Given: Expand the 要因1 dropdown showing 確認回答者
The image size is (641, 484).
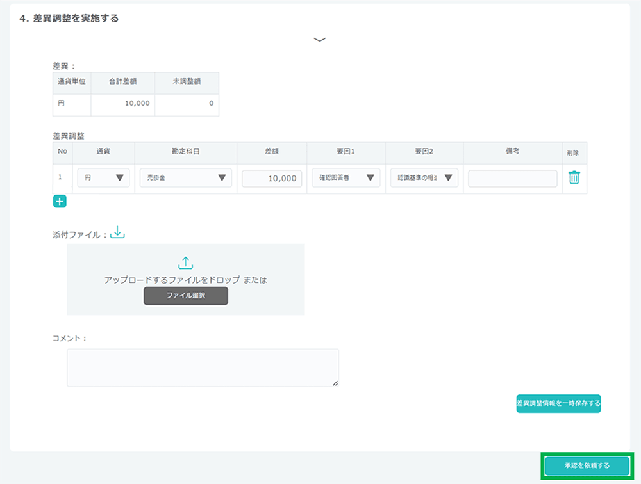Looking at the screenshot, I should tap(345, 178).
